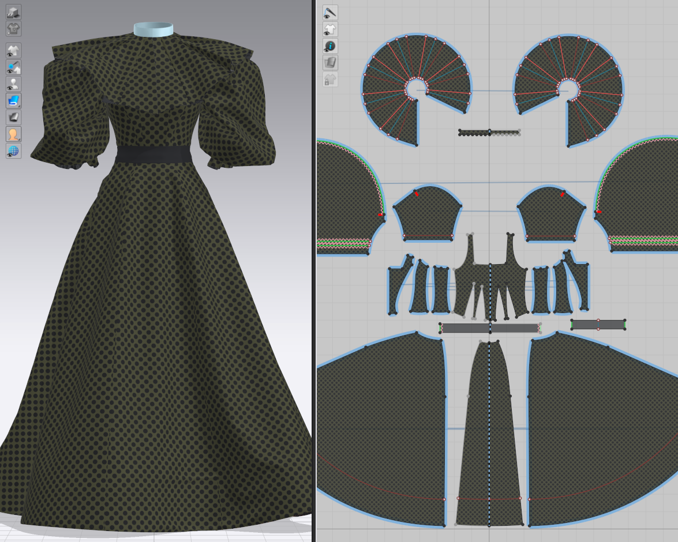678x542 pixels.
Task: Toggle pins and stitches display in 3D
Action: (x=12, y=66)
